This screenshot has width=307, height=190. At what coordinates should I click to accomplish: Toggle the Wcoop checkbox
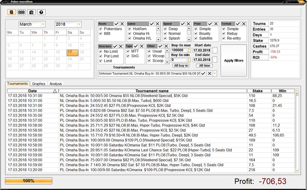coord(149,56)
